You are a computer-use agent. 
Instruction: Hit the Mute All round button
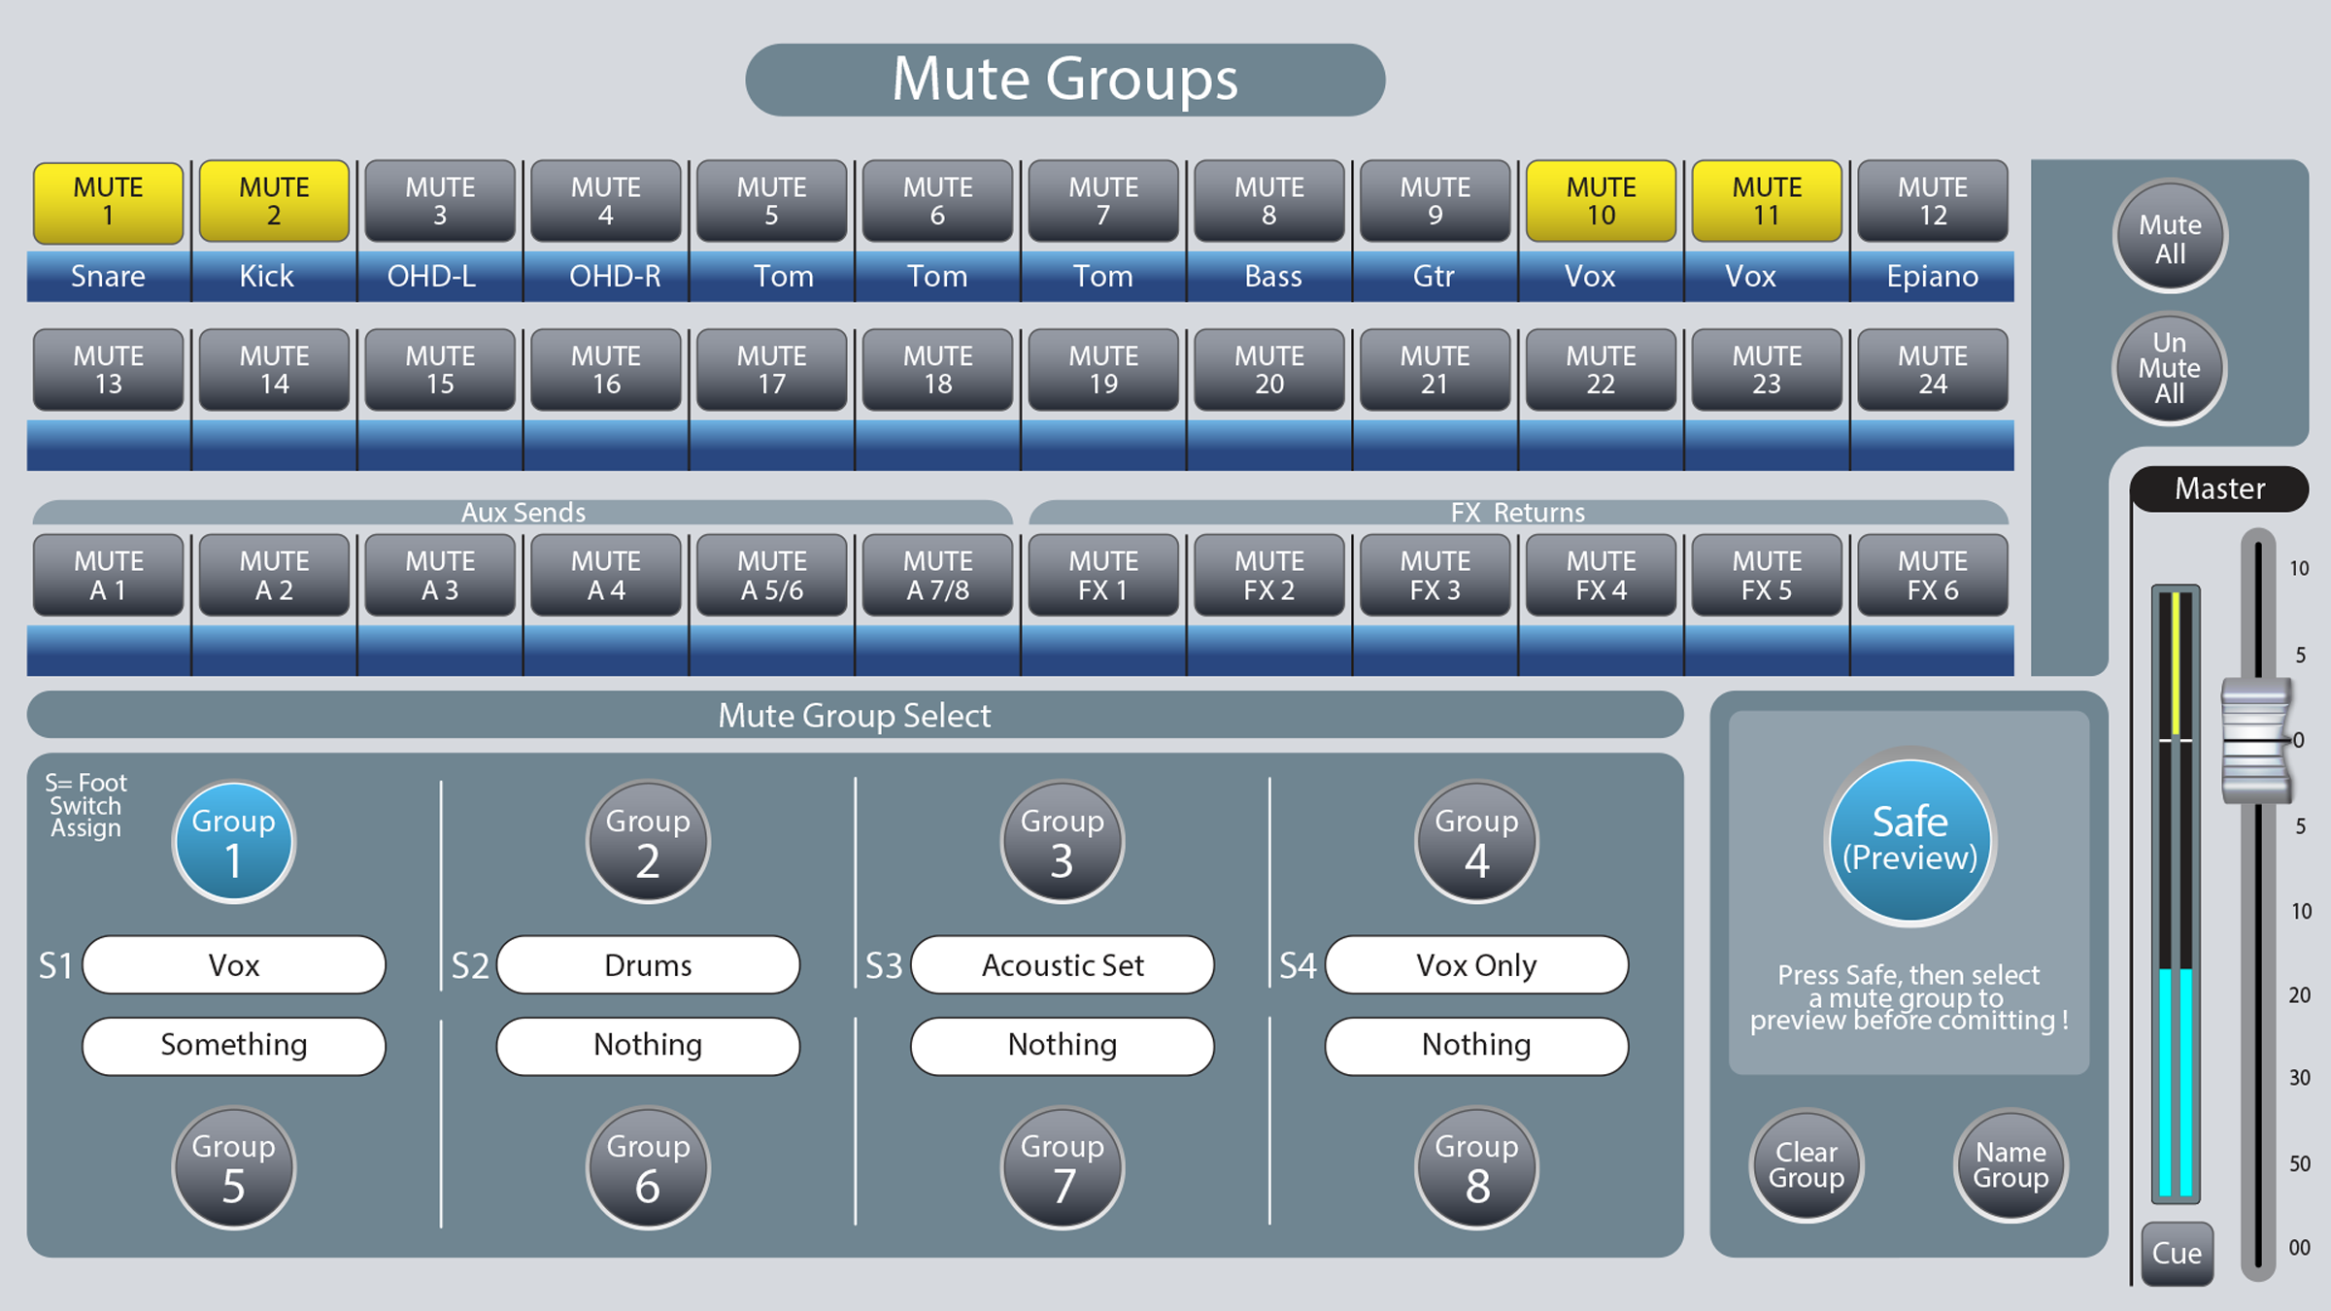[2170, 237]
